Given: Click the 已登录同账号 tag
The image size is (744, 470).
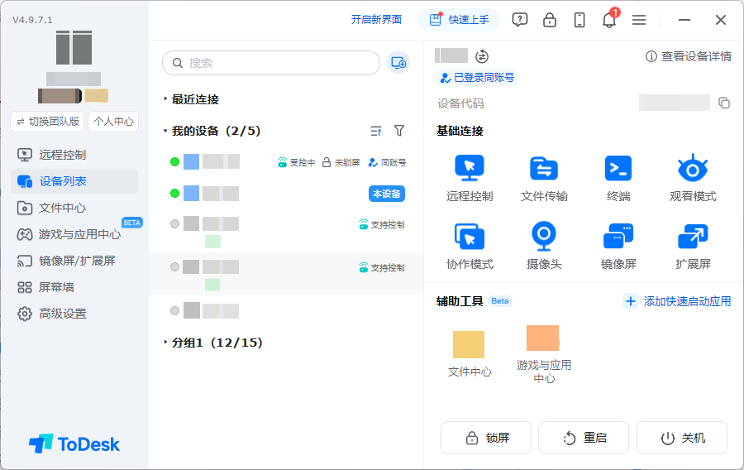Looking at the screenshot, I should point(476,78).
